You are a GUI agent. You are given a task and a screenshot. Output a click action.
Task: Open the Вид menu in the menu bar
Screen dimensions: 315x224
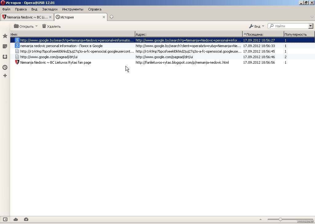pyautogui.click(x=34, y=9)
